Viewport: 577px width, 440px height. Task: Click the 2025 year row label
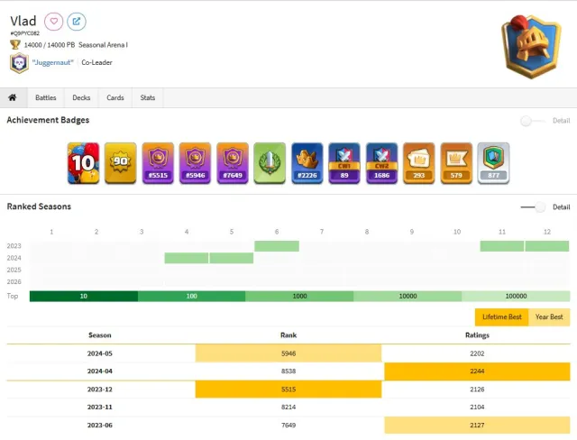14,270
